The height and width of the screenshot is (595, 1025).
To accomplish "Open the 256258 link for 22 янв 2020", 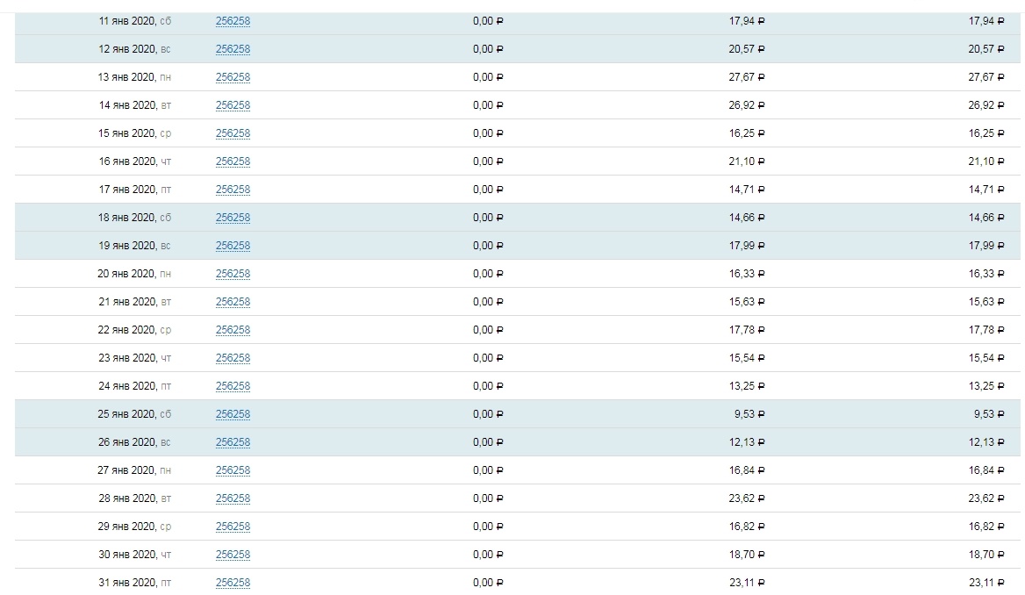I will click(x=233, y=330).
